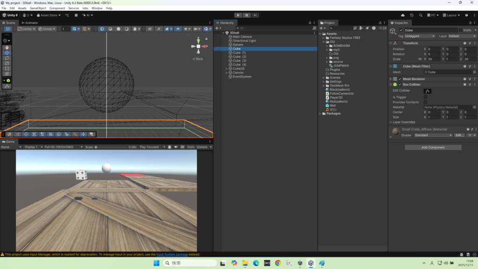The width and height of the screenshot is (478, 269).
Task: Select the Rotate tool in Scene toolbar
Action: 7,58
